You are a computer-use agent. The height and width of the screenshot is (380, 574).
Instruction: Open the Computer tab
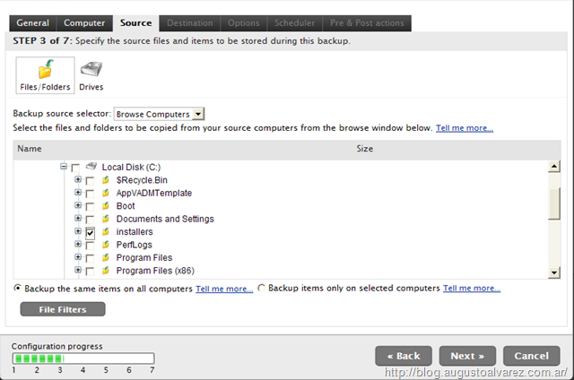83,22
